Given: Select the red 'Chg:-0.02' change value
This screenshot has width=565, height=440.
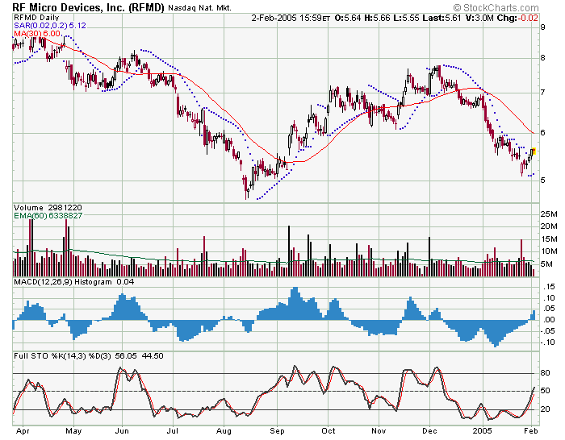Looking at the screenshot, I should (517, 18).
